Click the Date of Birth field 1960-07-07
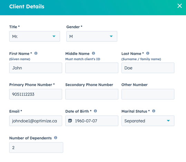Viewport: 186px width, 162px height. 92,121
